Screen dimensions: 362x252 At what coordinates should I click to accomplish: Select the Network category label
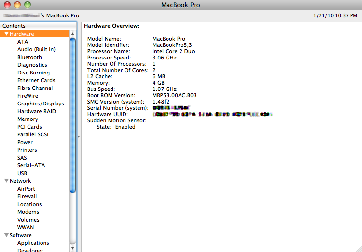coord(20,181)
